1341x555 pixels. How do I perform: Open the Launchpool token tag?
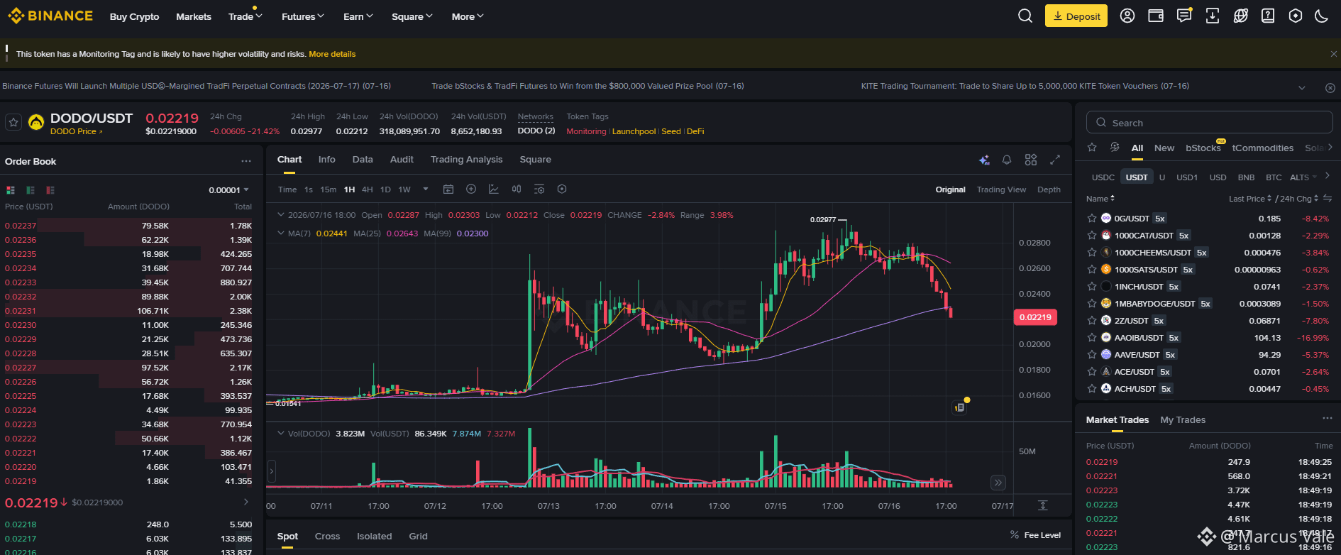634,131
